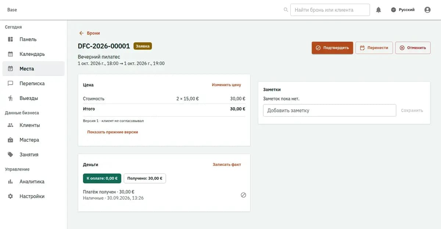The image size is (441, 229).
Task: Click the globe language icon
Action: click(394, 10)
